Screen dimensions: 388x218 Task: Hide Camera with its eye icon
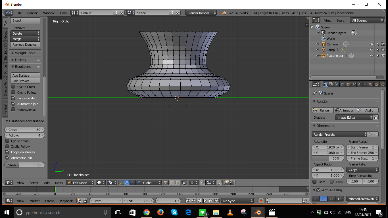[372, 44]
